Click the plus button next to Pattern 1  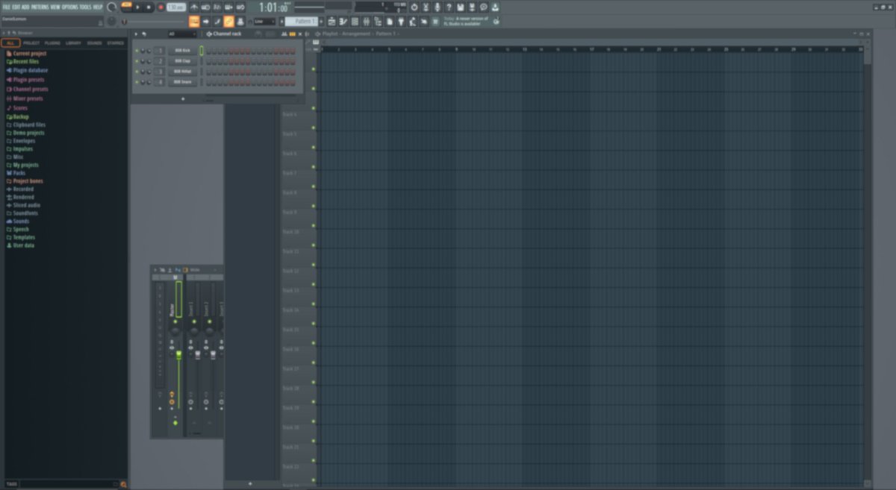click(321, 22)
